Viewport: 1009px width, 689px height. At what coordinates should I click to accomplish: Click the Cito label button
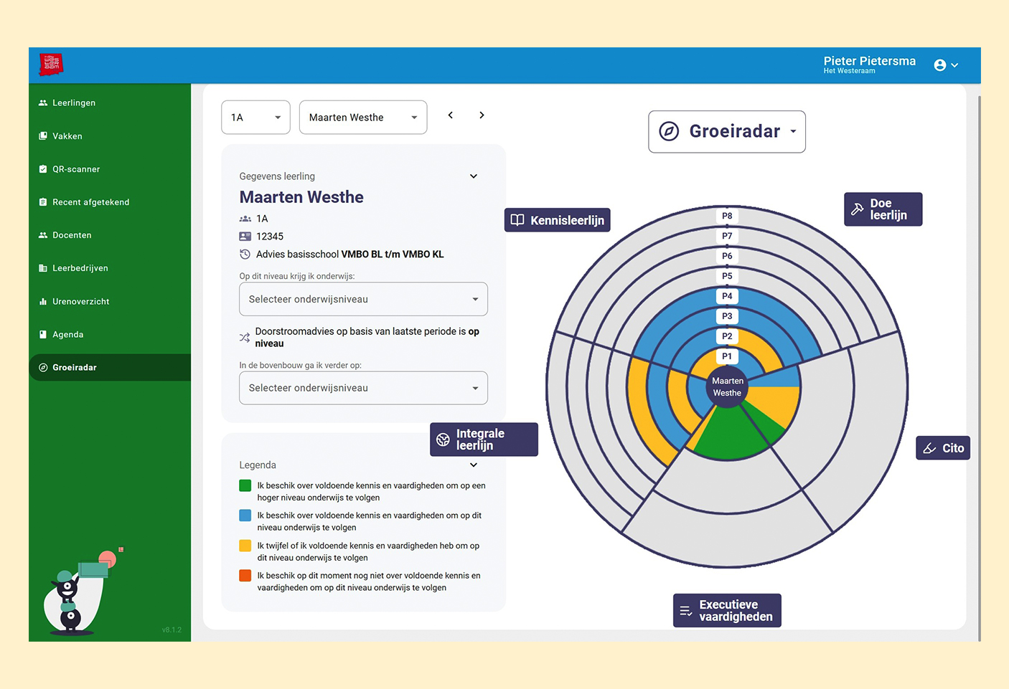click(943, 448)
